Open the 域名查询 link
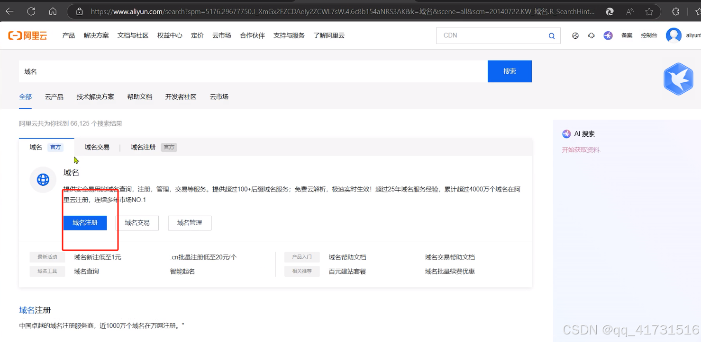The height and width of the screenshot is (342, 701). click(x=86, y=272)
